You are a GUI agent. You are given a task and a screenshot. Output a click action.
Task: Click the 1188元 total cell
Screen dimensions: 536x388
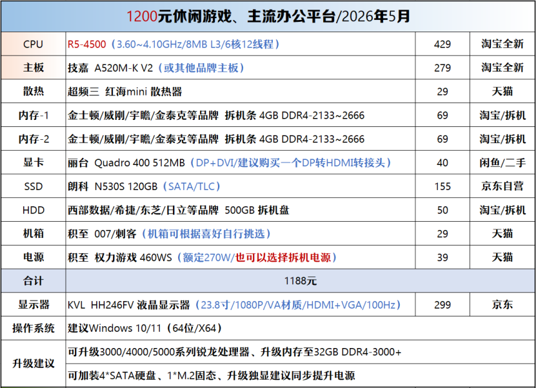[x=301, y=281]
